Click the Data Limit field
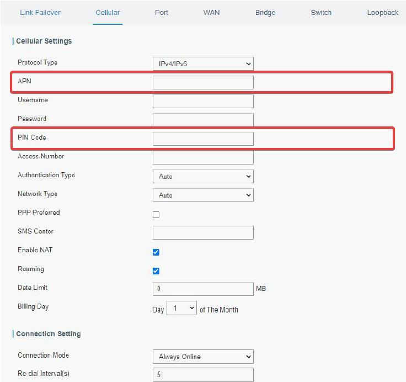406x382 pixels. 203,289
